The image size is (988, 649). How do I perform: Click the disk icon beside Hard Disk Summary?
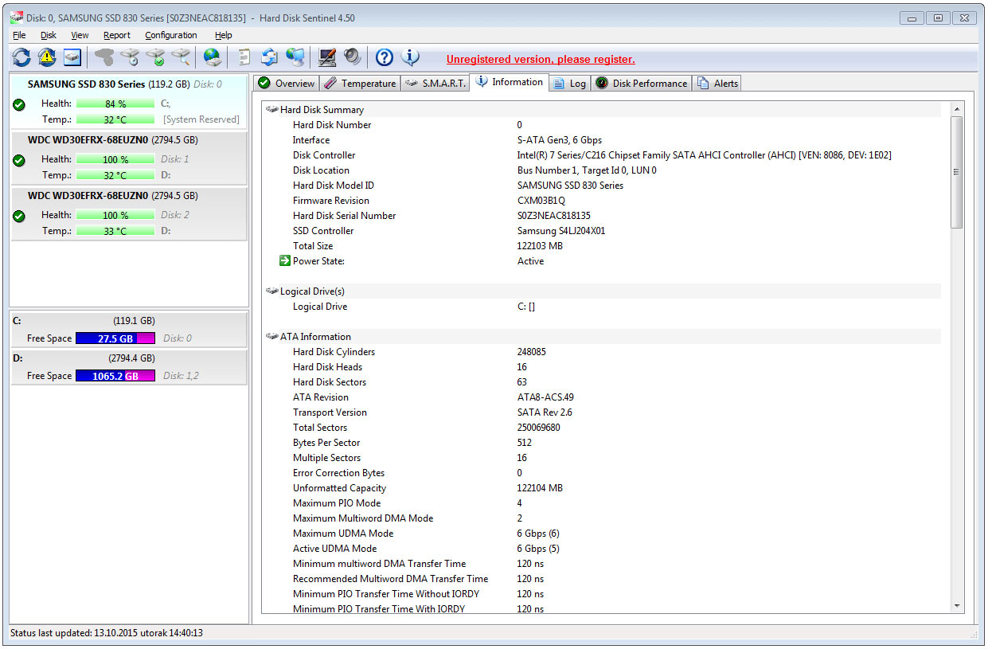[271, 110]
